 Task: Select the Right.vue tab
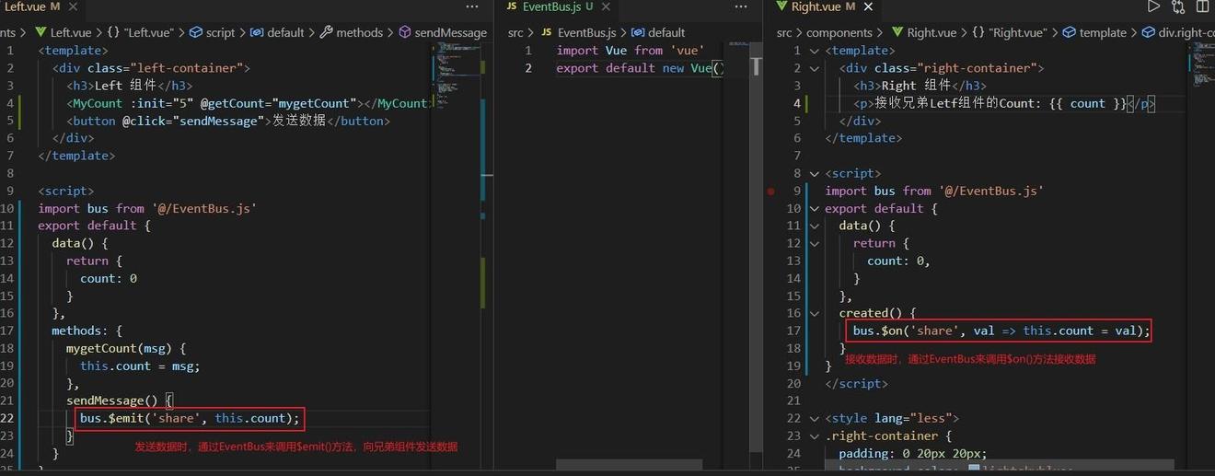[x=816, y=6]
